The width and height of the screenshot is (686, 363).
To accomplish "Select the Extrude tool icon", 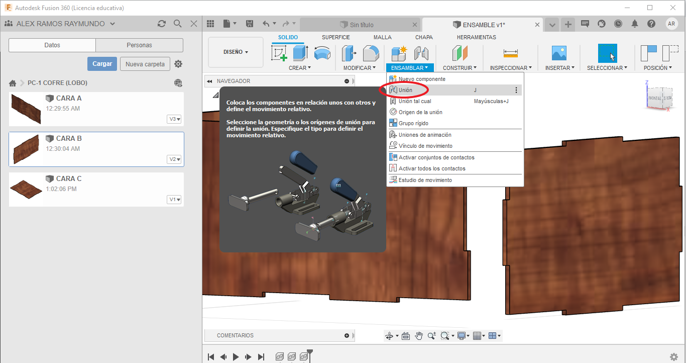I will [x=300, y=53].
